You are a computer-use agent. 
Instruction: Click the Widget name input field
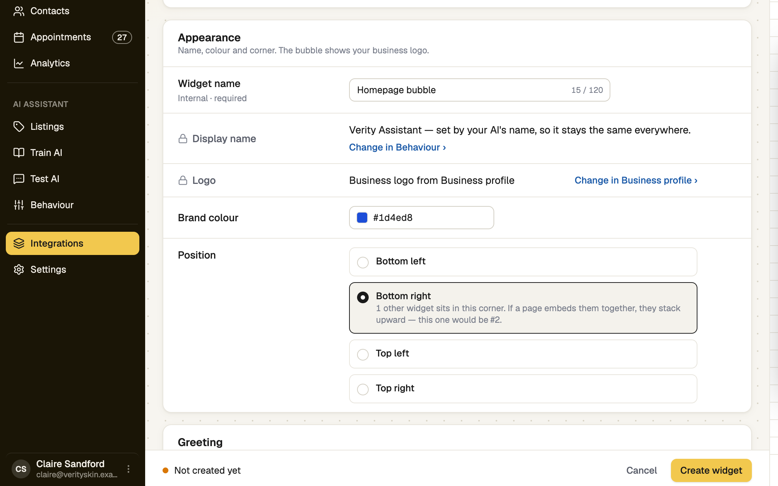click(479, 90)
